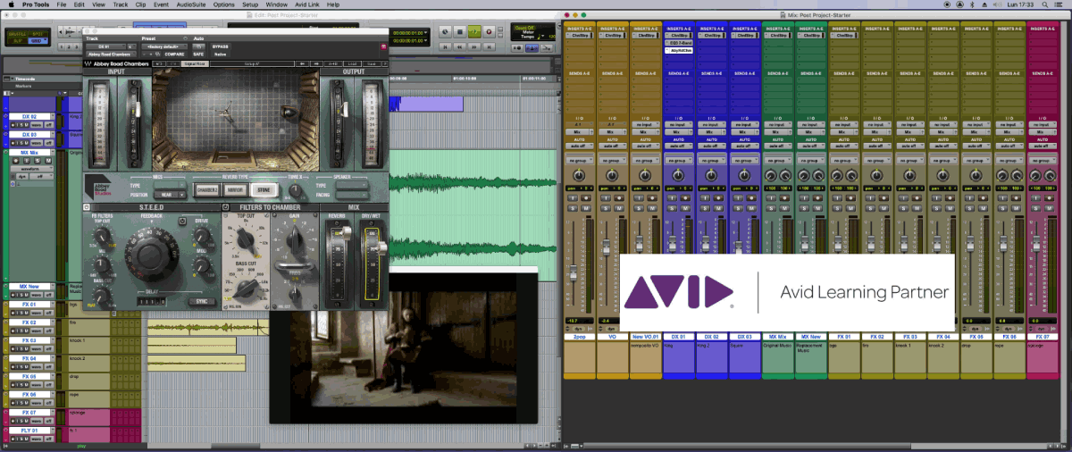Click the SYNC button in the delay section

pos(201,301)
